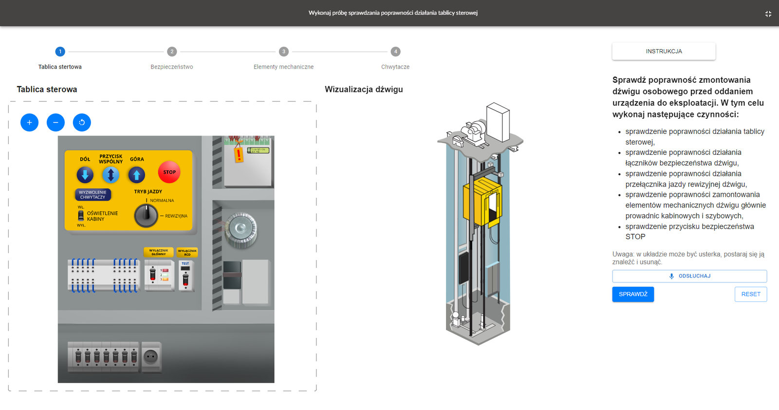Toggle the OŚWIETLENIE KABINY switch
This screenshot has width=779, height=410.
coord(81,215)
